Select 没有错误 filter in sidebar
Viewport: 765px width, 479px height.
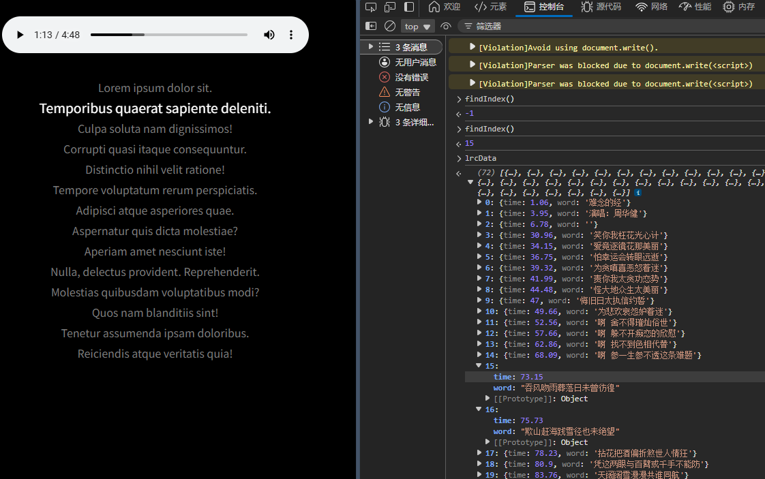(411, 77)
